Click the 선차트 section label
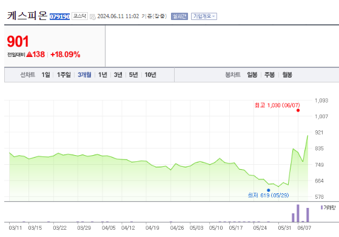The image size is (339, 237). 27,75
